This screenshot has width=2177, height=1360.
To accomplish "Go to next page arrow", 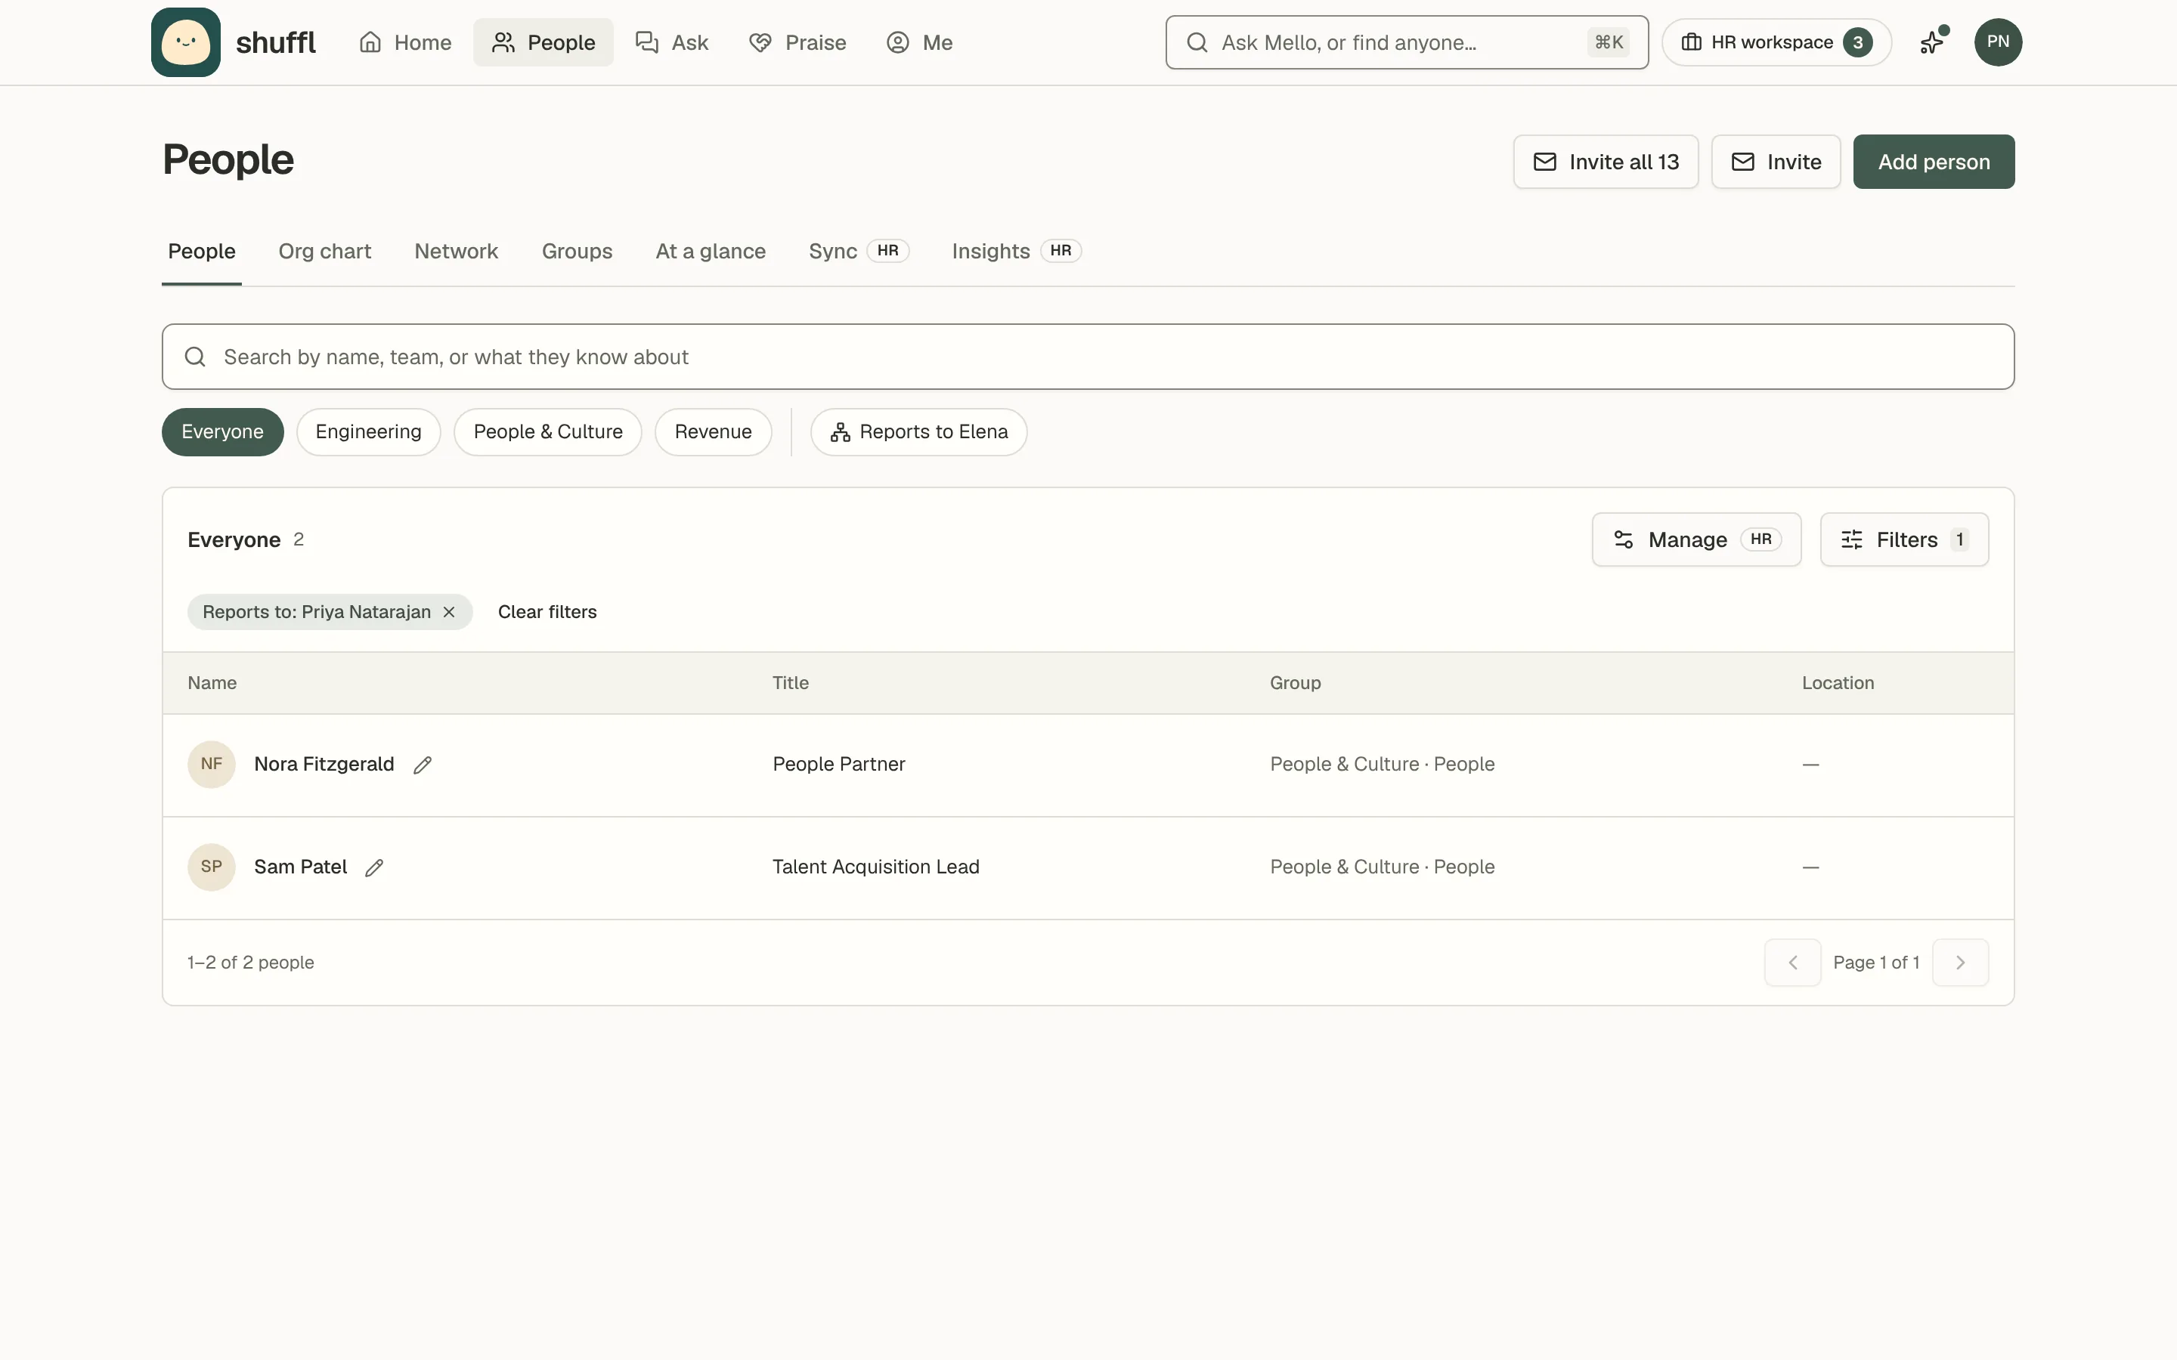I will tap(1960, 963).
